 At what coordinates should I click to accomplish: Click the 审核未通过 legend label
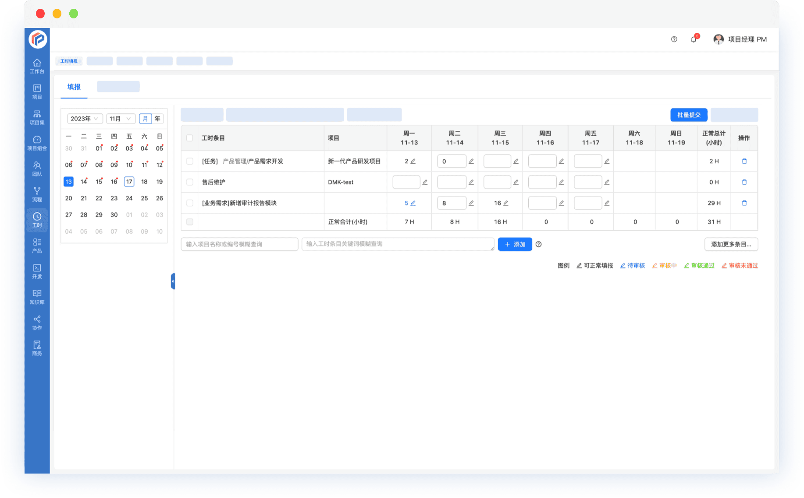click(743, 266)
